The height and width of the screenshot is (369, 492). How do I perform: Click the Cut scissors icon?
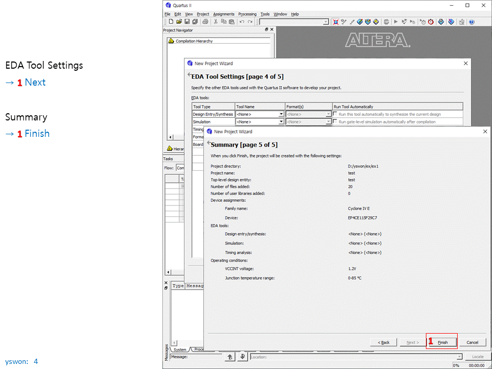coord(216,22)
